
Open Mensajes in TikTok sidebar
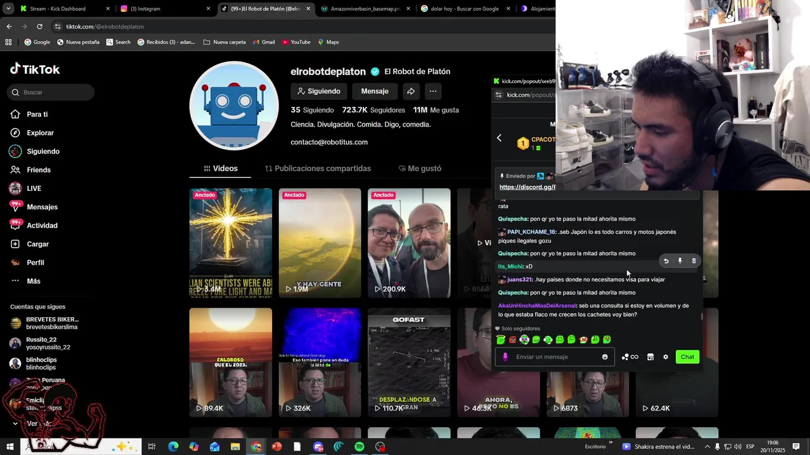[42, 207]
